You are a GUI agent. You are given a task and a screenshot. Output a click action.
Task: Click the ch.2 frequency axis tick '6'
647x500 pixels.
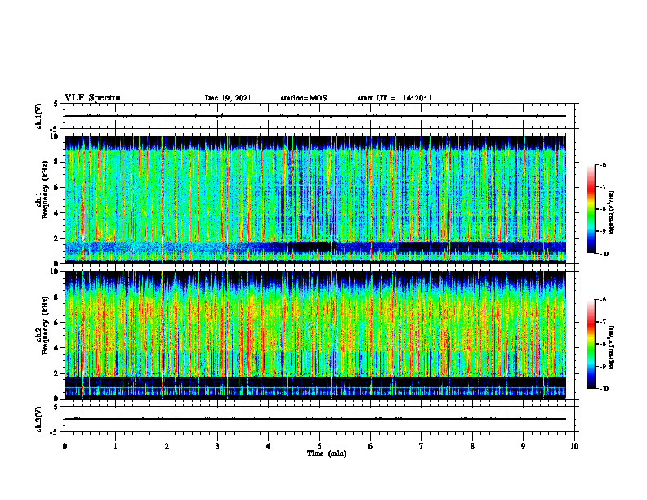click(x=57, y=323)
